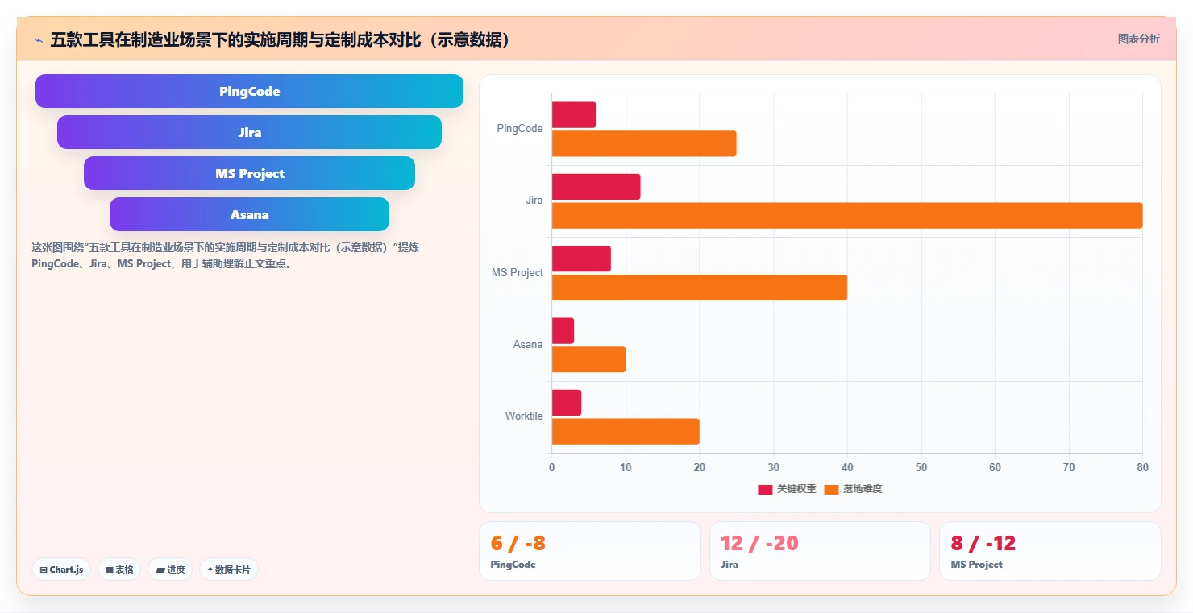This screenshot has height=613, width=1193.
Task: Click the Chart.js tag
Action: [x=61, y=570]
